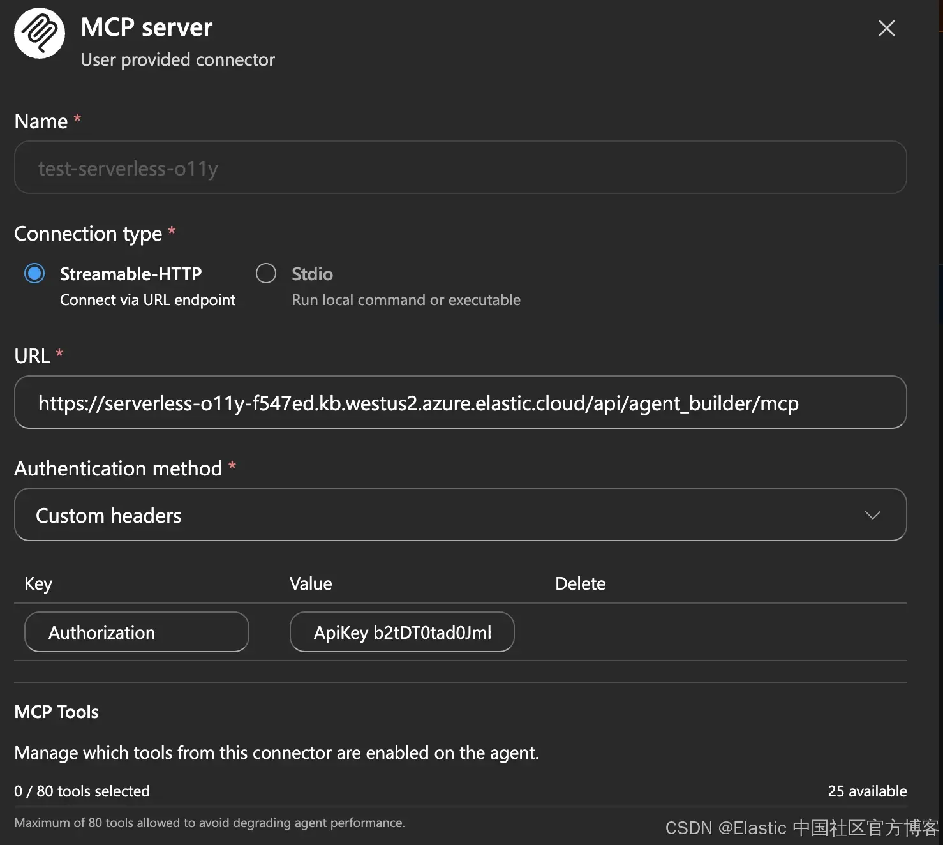943x845 pixels.
Task: Click the 'Connection type' label
Action: 88,234
